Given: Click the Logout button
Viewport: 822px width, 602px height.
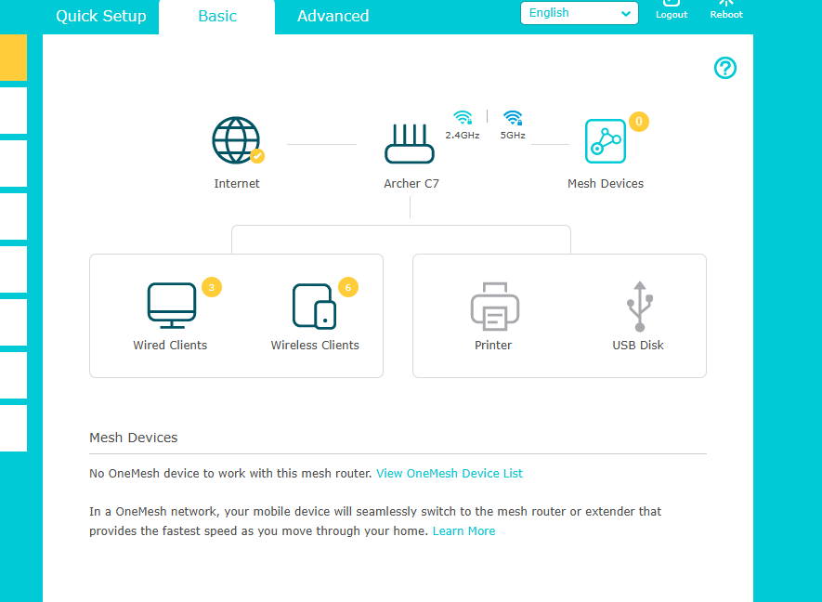Looking at the screenshot, I should click(672, 10).
